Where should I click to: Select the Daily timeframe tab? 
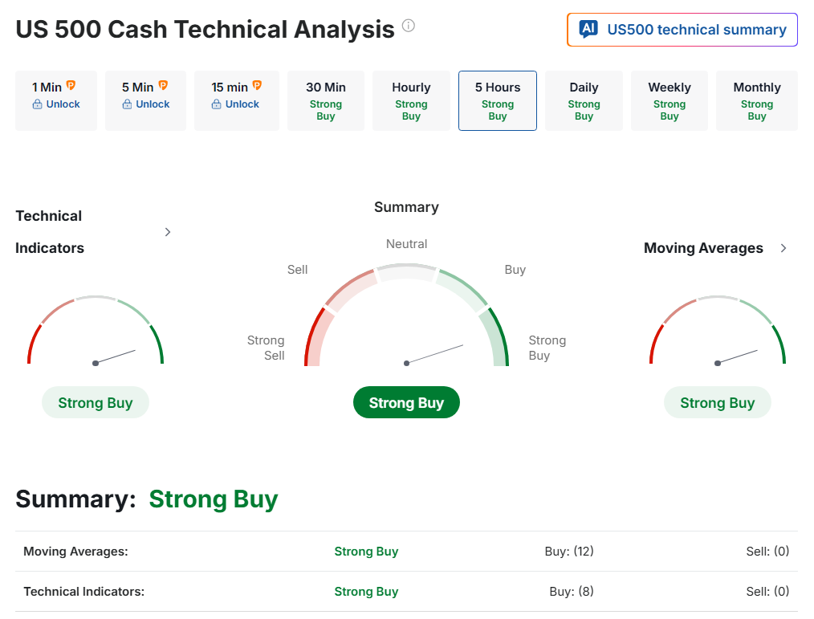pyautogui.click(x=584, y=100)
